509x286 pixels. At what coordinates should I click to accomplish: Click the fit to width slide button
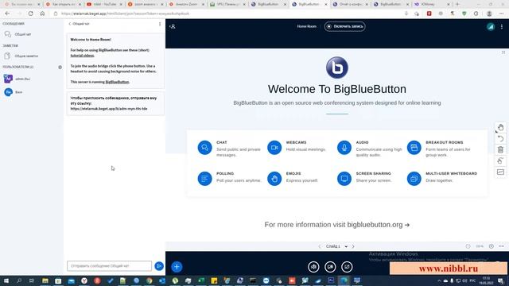501,246
